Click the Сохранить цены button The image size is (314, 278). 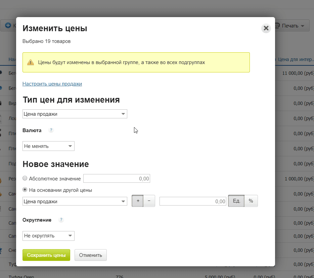pyautogui.click(x=46, y=255)
